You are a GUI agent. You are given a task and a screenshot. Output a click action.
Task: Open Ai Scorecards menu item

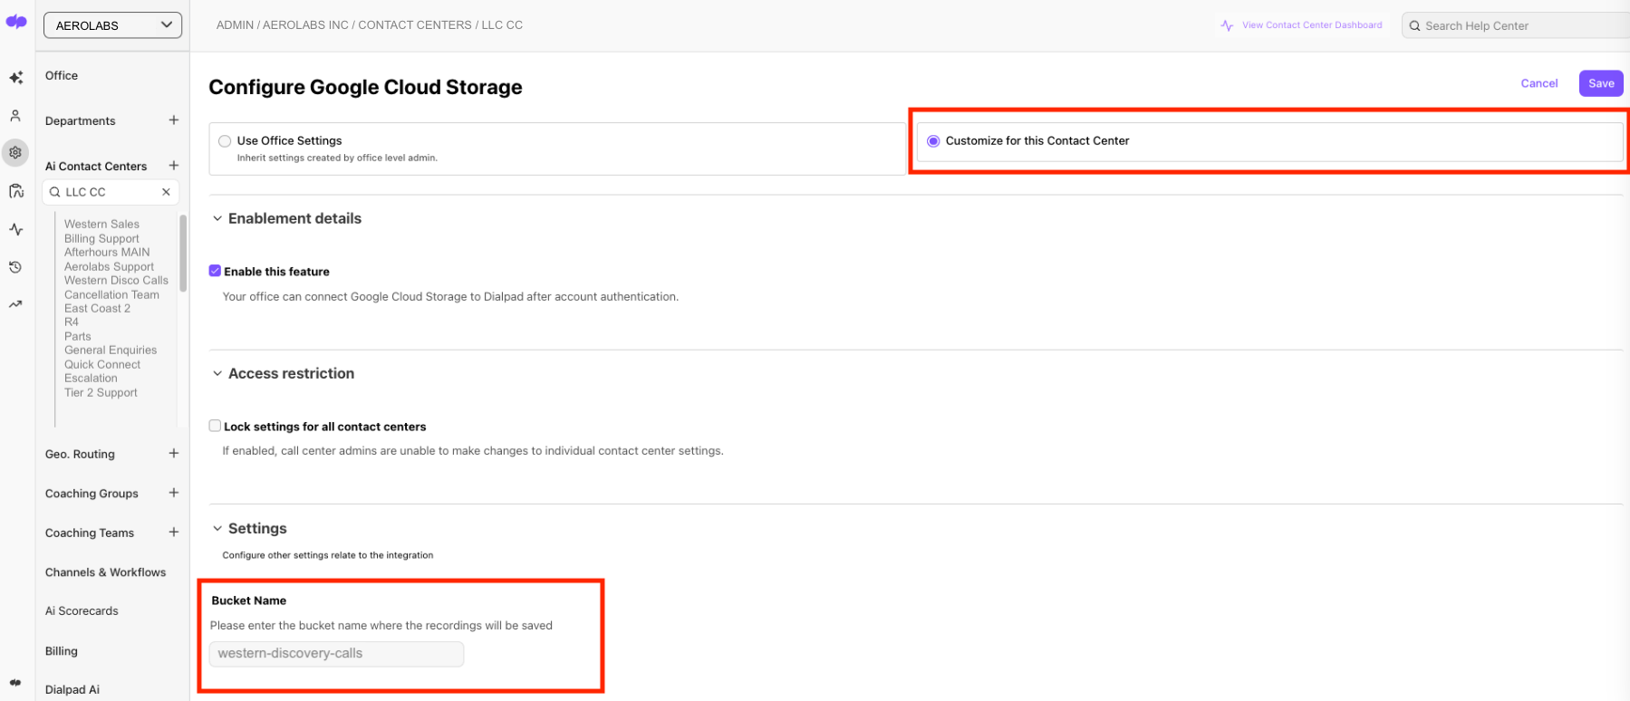(x=82, y=610)
